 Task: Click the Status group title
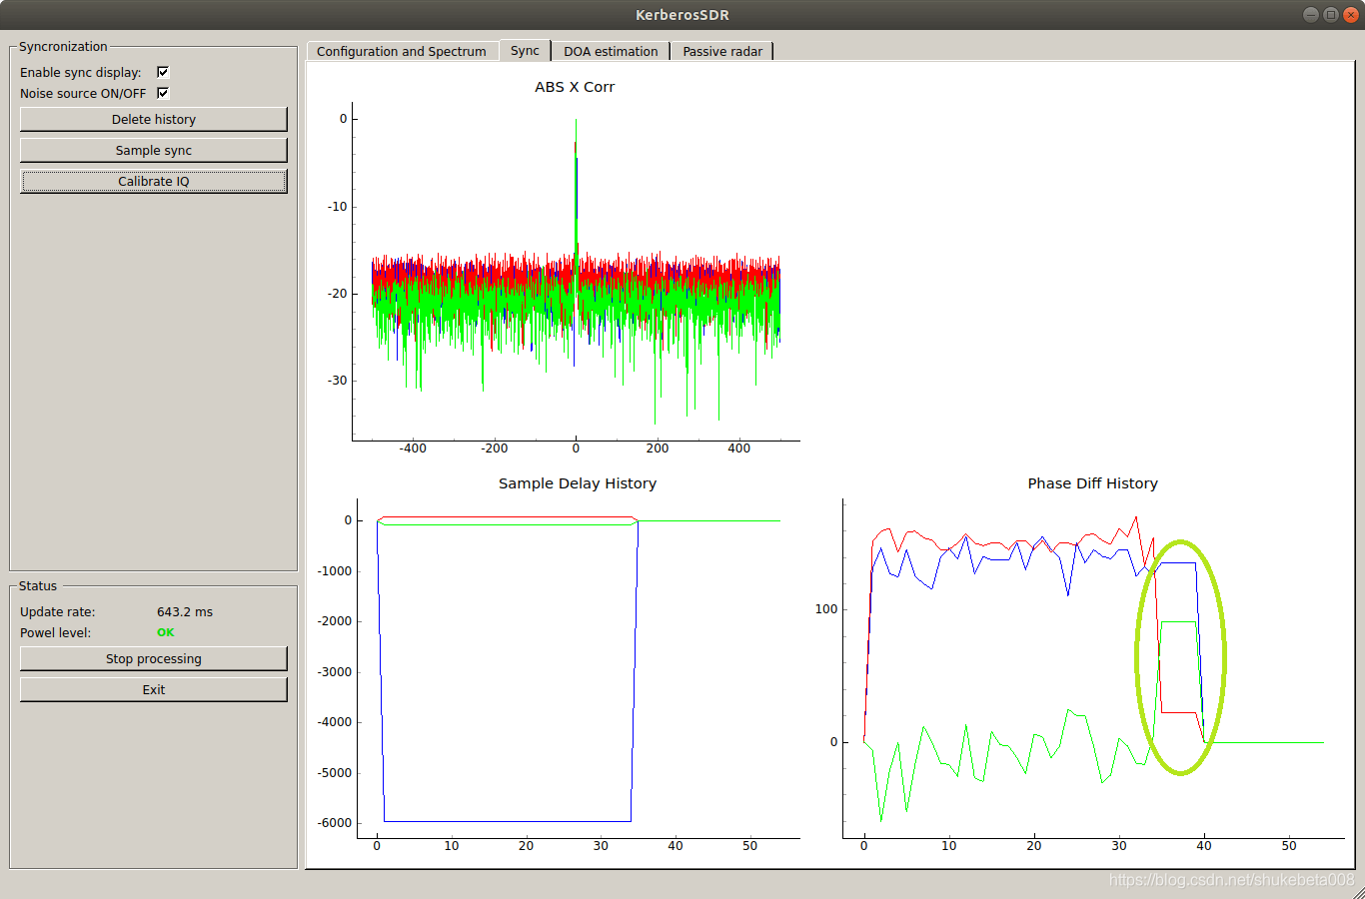38,585
